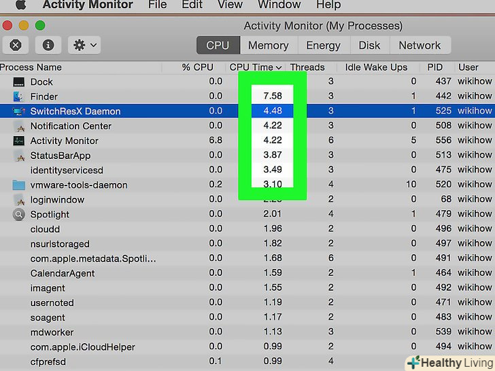495x371 pixels.
Task: Select the Finder process name
Action: click(x=44, y=96)
